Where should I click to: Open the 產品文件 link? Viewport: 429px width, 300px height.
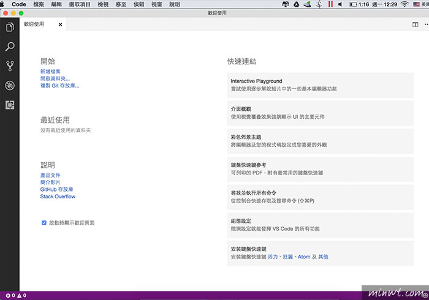click(x=50, y=176)
